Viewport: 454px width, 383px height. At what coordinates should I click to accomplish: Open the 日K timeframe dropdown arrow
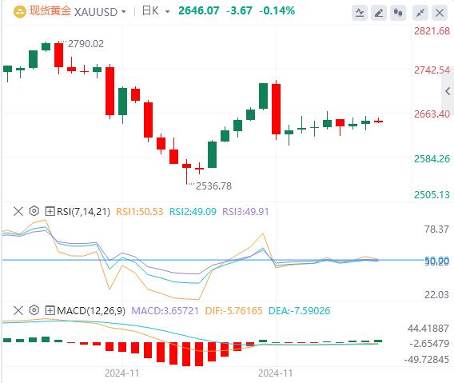(167, 12)
